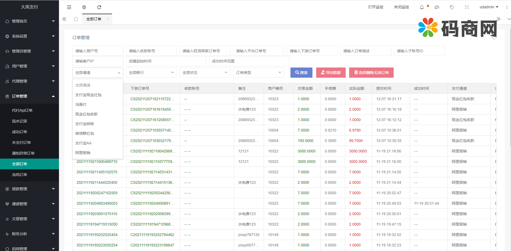This screenshot has width=511, height=251.
Task: Open the 全部状态 dropdown
Action: [205, 73]
